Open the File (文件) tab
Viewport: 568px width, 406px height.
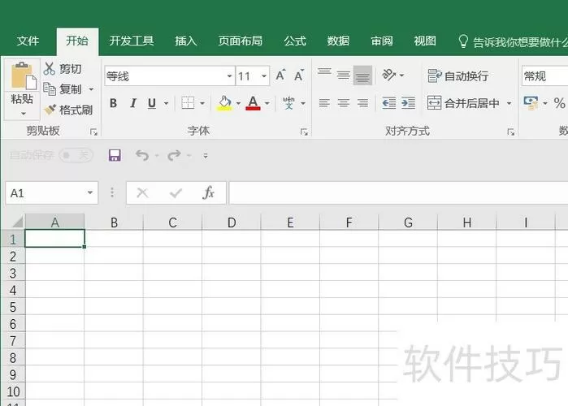[28, 41]
